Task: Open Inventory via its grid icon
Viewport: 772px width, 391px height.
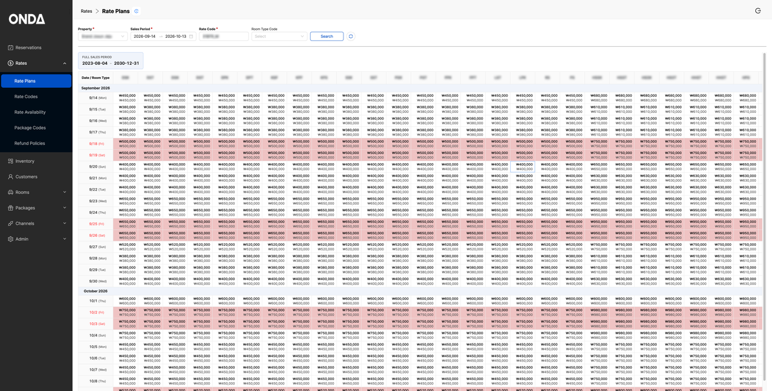Action: click(11, 161)
